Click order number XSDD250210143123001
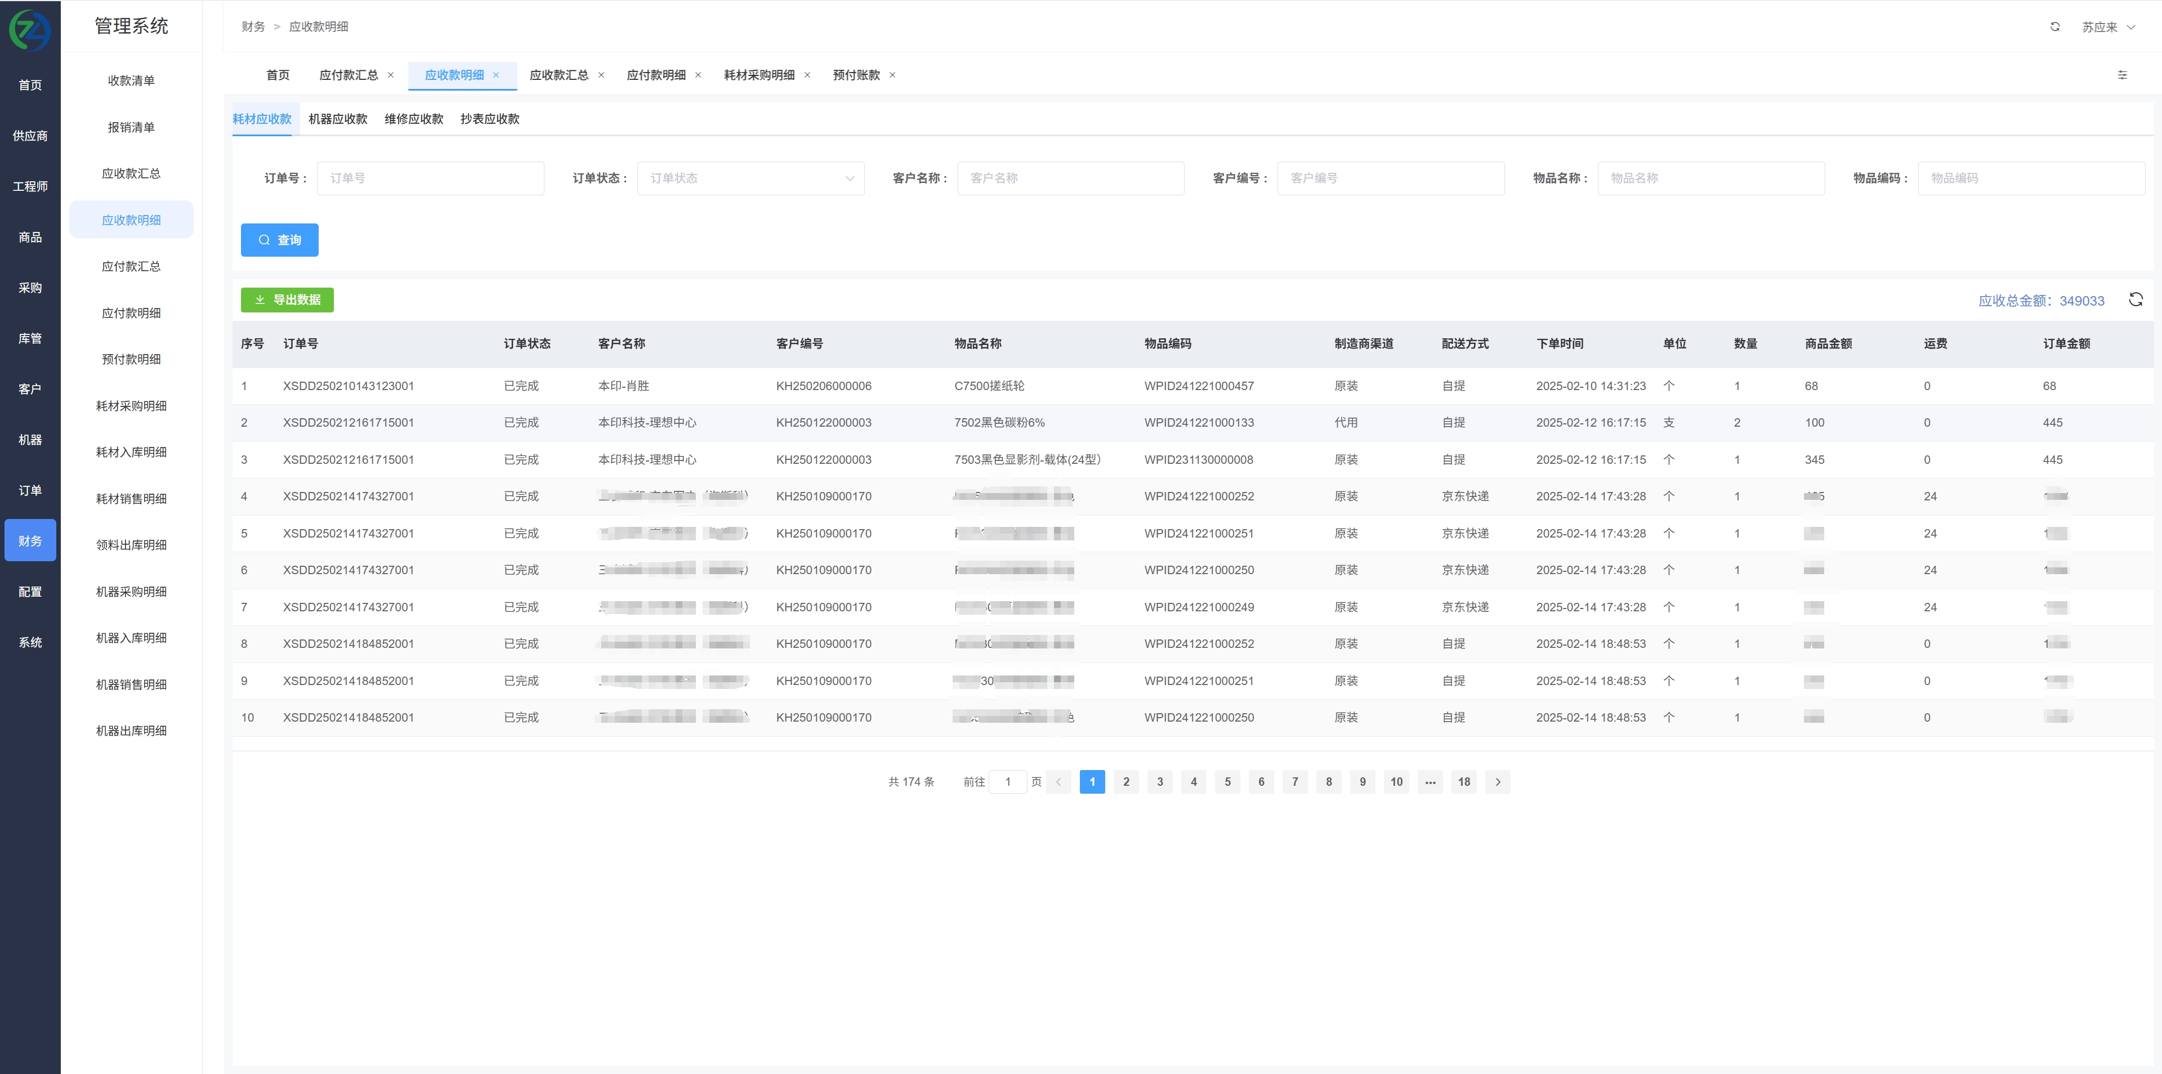 click(x=349, y=386)
